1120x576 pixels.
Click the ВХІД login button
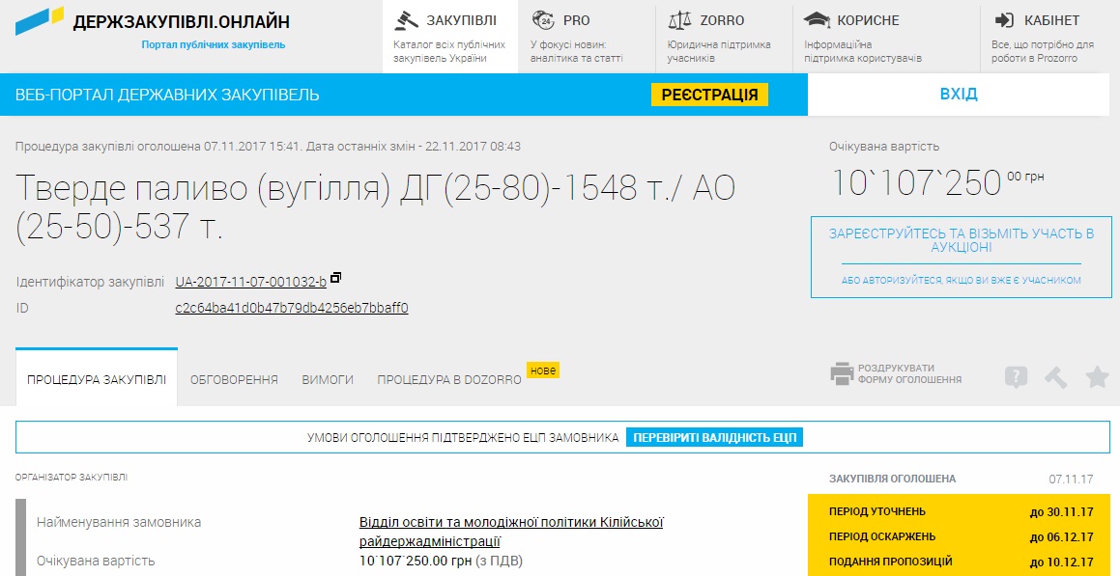point(958,95)
